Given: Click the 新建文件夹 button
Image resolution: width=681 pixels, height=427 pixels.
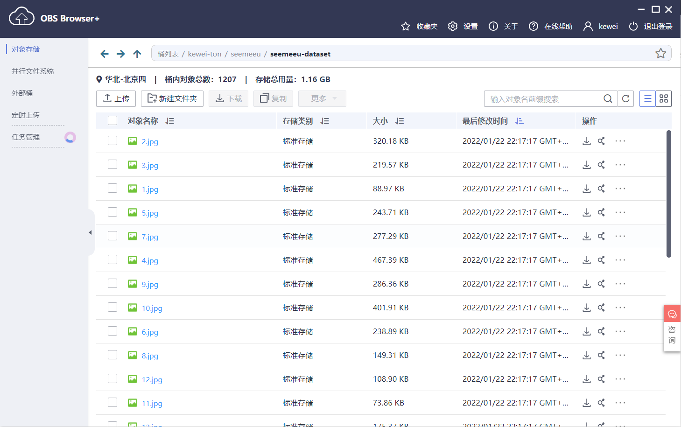Looking at the screenshot, I should pyautogui.click(x=172, y=98).
